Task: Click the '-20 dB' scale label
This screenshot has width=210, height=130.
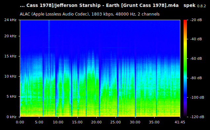Action: tap(196, 20)
